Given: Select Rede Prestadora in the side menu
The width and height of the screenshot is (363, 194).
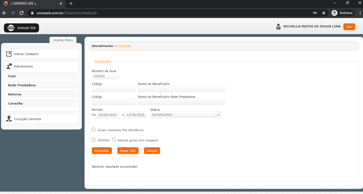Looking at the screenshot, I should tap(41, 85).
